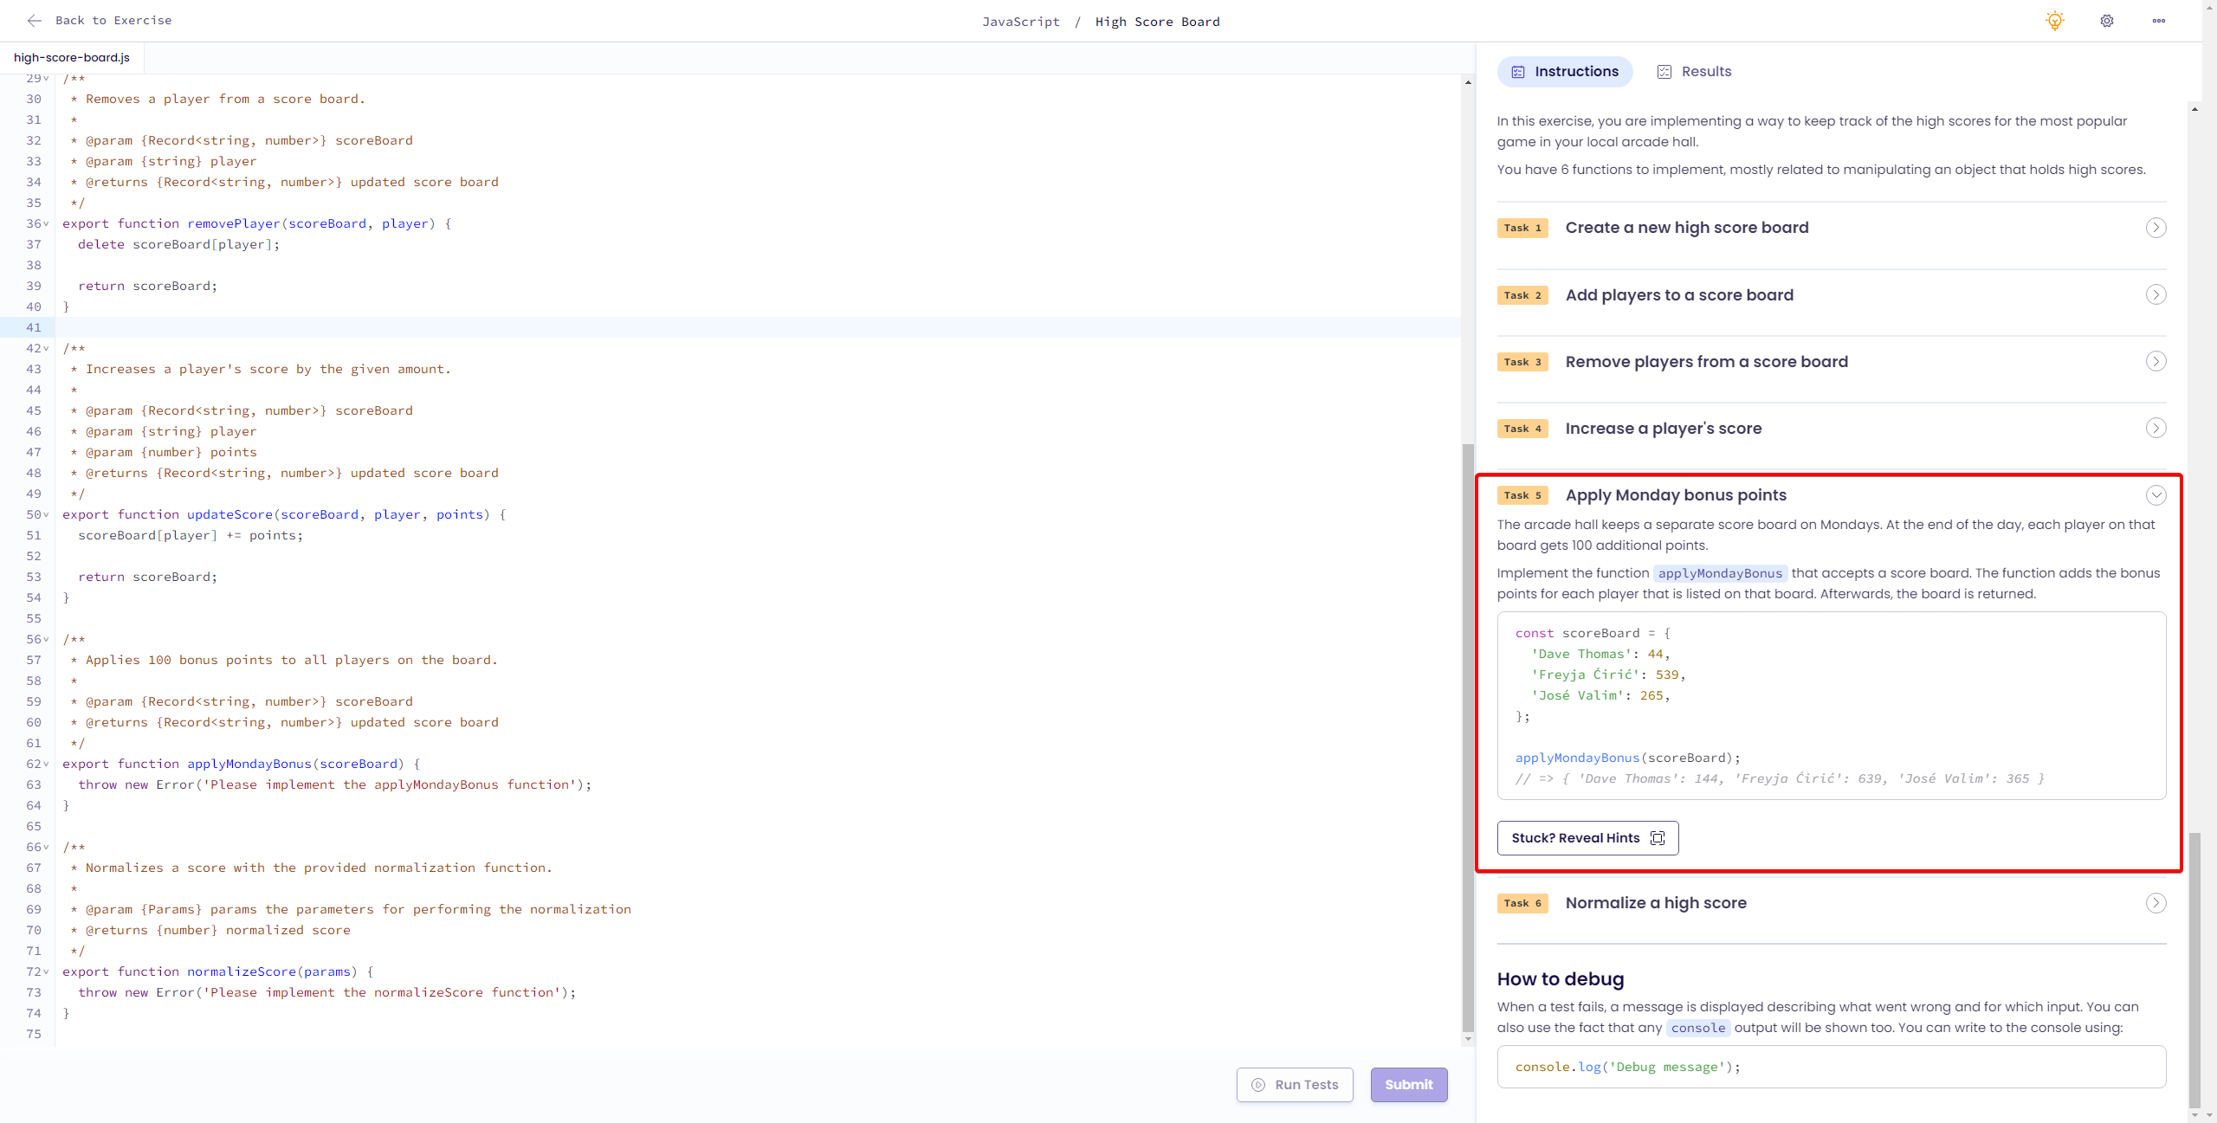Fold the comment block at line 42

pos(47,349)
